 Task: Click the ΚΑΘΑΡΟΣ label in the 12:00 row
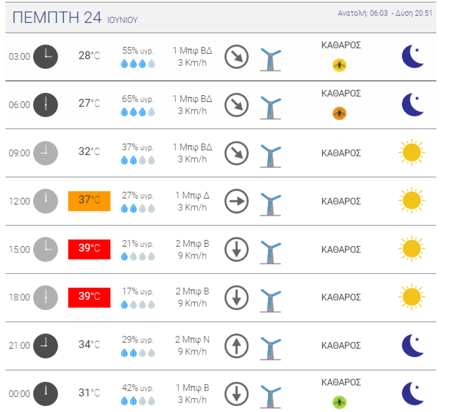(341, 201)
